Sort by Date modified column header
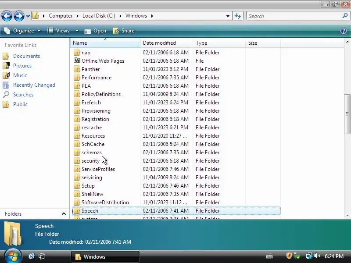 click(x=167, y=43)
